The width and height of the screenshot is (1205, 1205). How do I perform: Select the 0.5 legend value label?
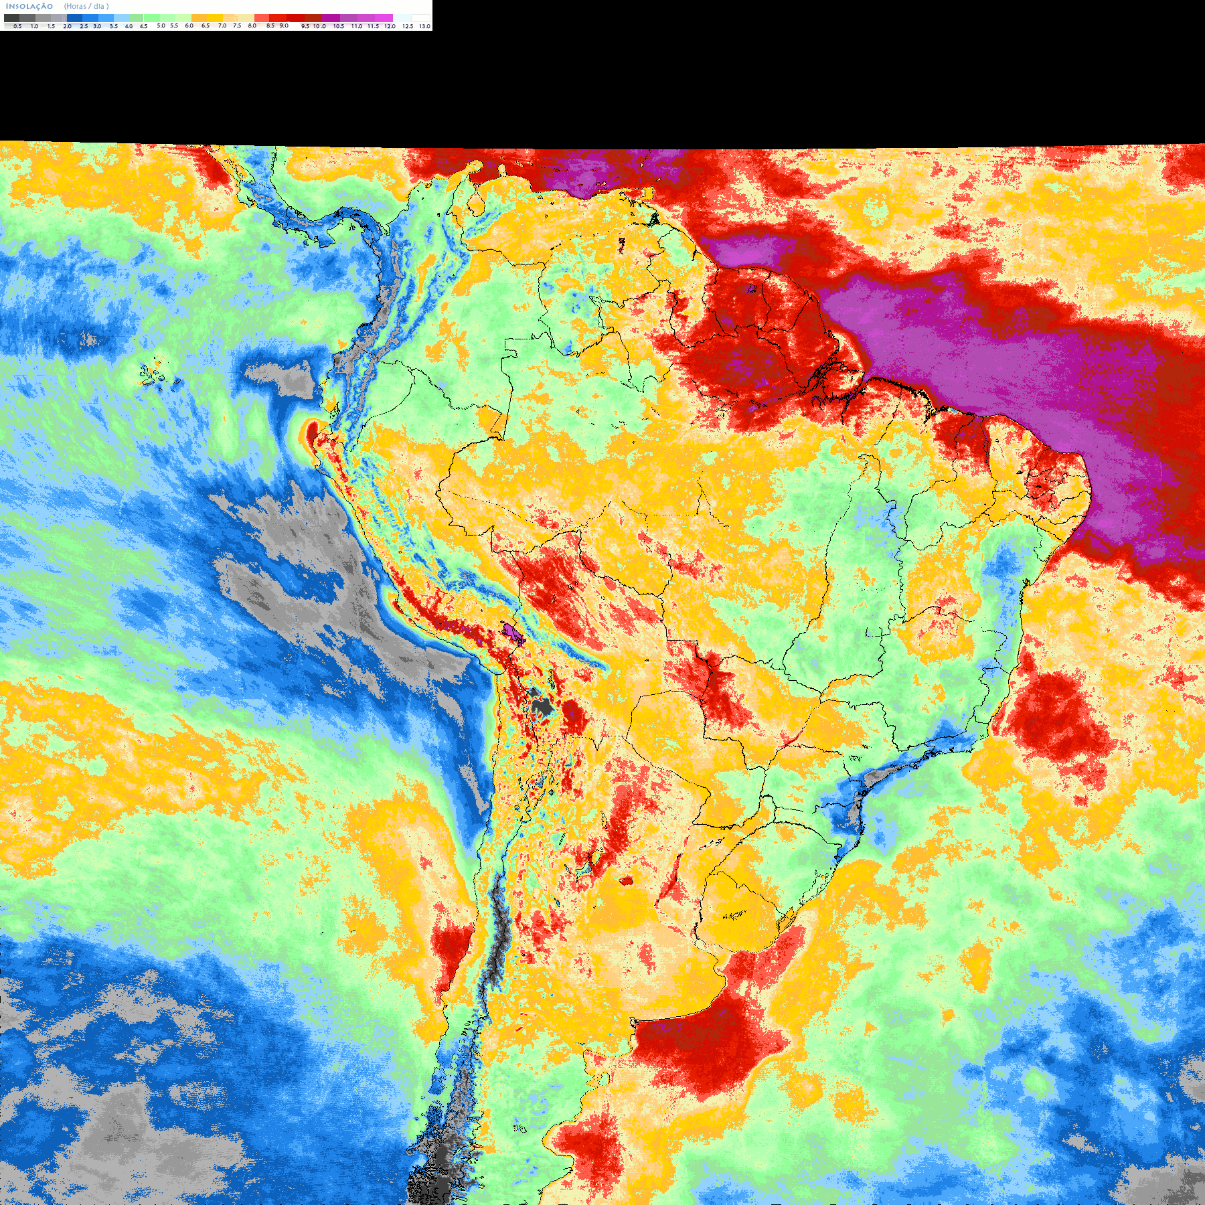click(x=17, y=26)
